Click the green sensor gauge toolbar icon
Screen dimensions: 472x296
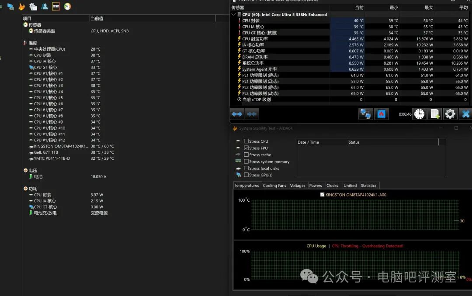(x=67, y=7)
